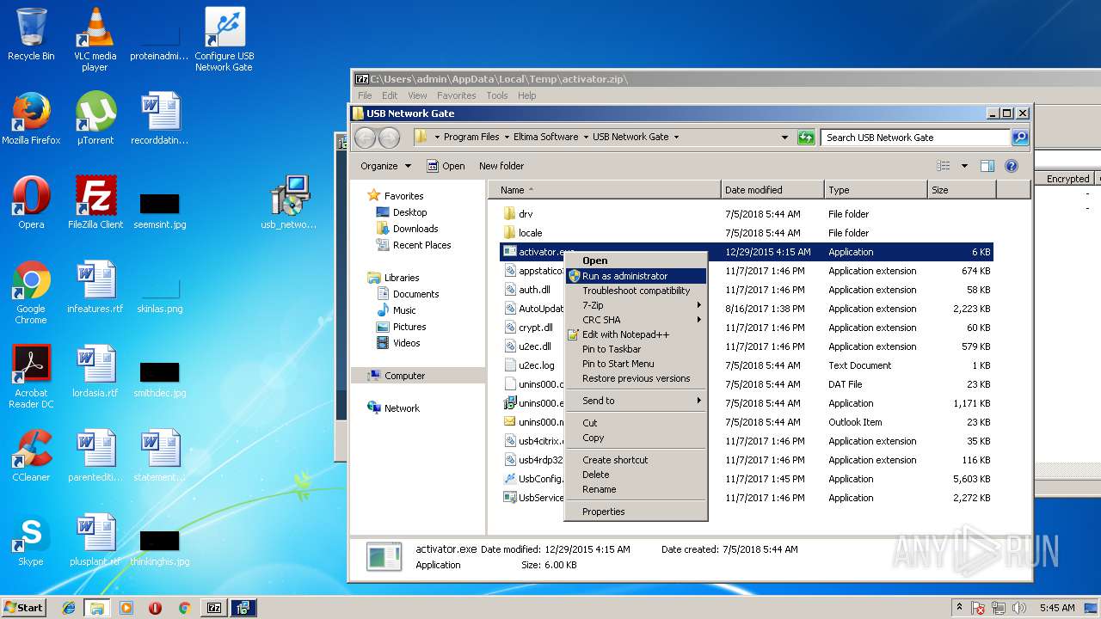This screenshot has height=619, width=1101.
Task: Open FileZilla Client shortcut
Action: pos(95,203)
